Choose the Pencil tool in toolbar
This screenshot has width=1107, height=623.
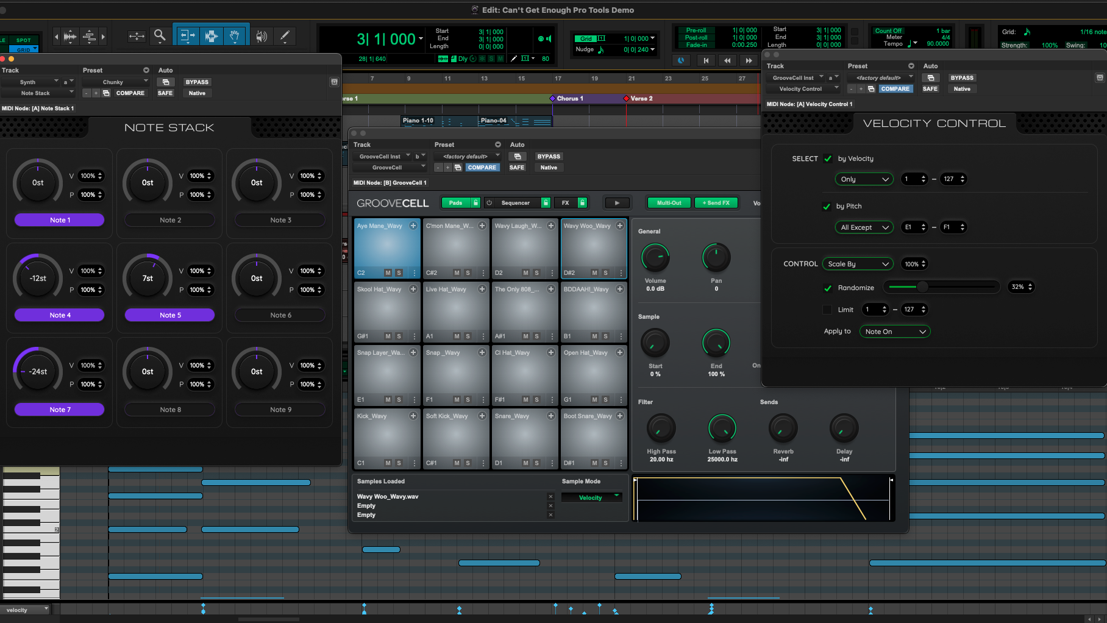(285, 37)
